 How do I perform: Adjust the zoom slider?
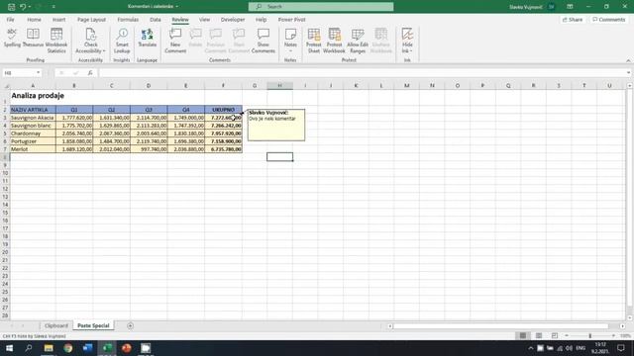(x=590, y=336)
